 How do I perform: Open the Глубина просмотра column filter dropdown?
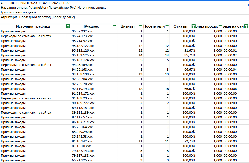pyautogui.click(x=220, y=26)
